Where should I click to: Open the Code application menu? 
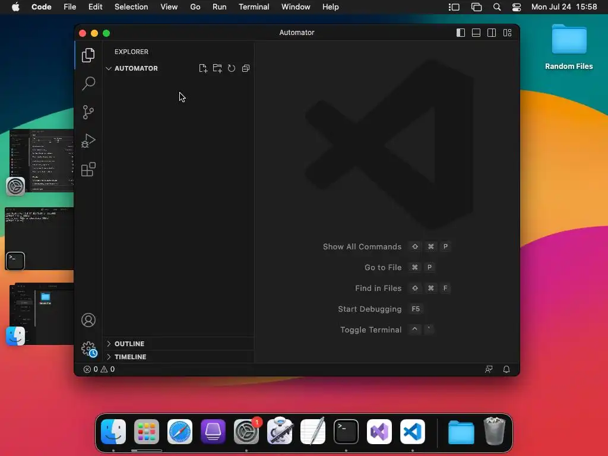point(42,7)
